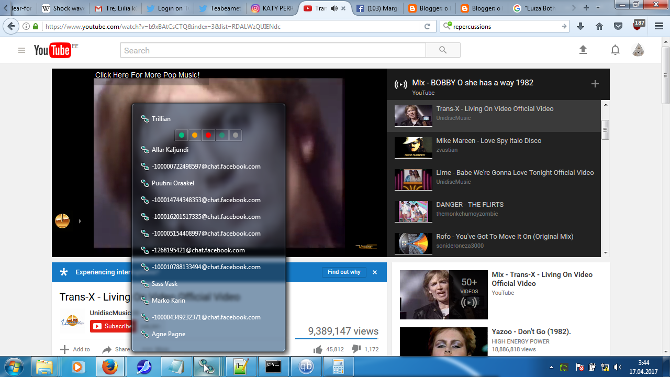This screenshot has height=377, width=670.
Task: Click the address bar URL field
Action: coord(230,26)
